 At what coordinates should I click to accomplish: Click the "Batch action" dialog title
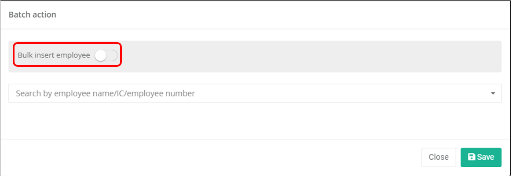tap(33, 14)
